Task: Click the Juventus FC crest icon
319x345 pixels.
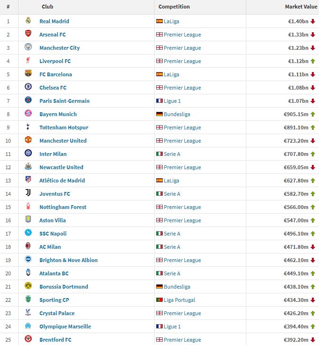Action: click(28, 193)
